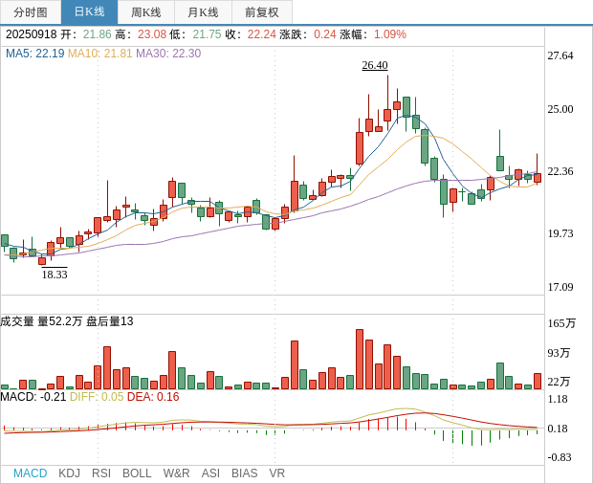
Task: Click the 18.33 low price label
Action: point(55,275)
